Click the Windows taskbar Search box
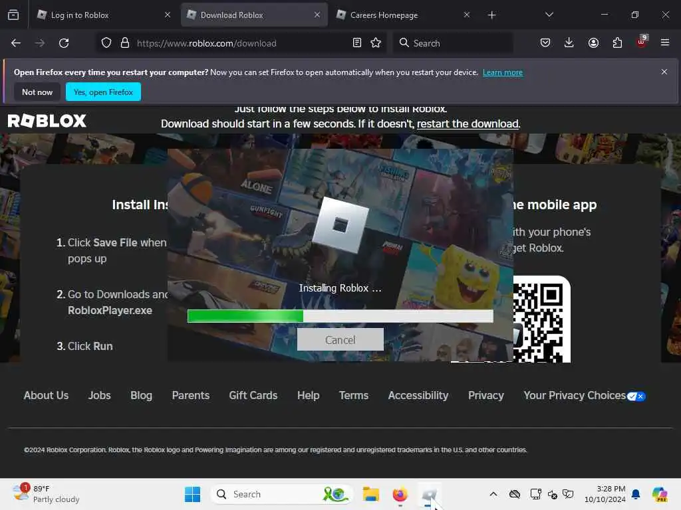Screen dimensions: 681x510 tap(281, 494)
